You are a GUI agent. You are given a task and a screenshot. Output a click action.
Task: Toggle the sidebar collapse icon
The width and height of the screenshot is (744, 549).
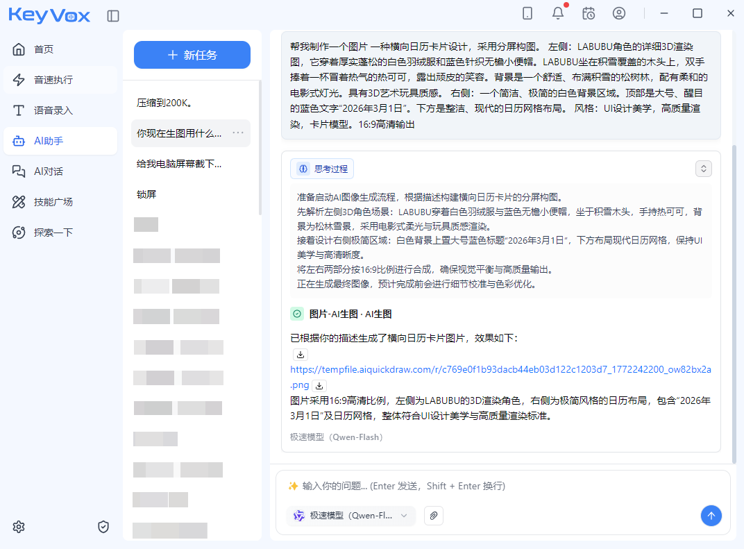point(113,15)
